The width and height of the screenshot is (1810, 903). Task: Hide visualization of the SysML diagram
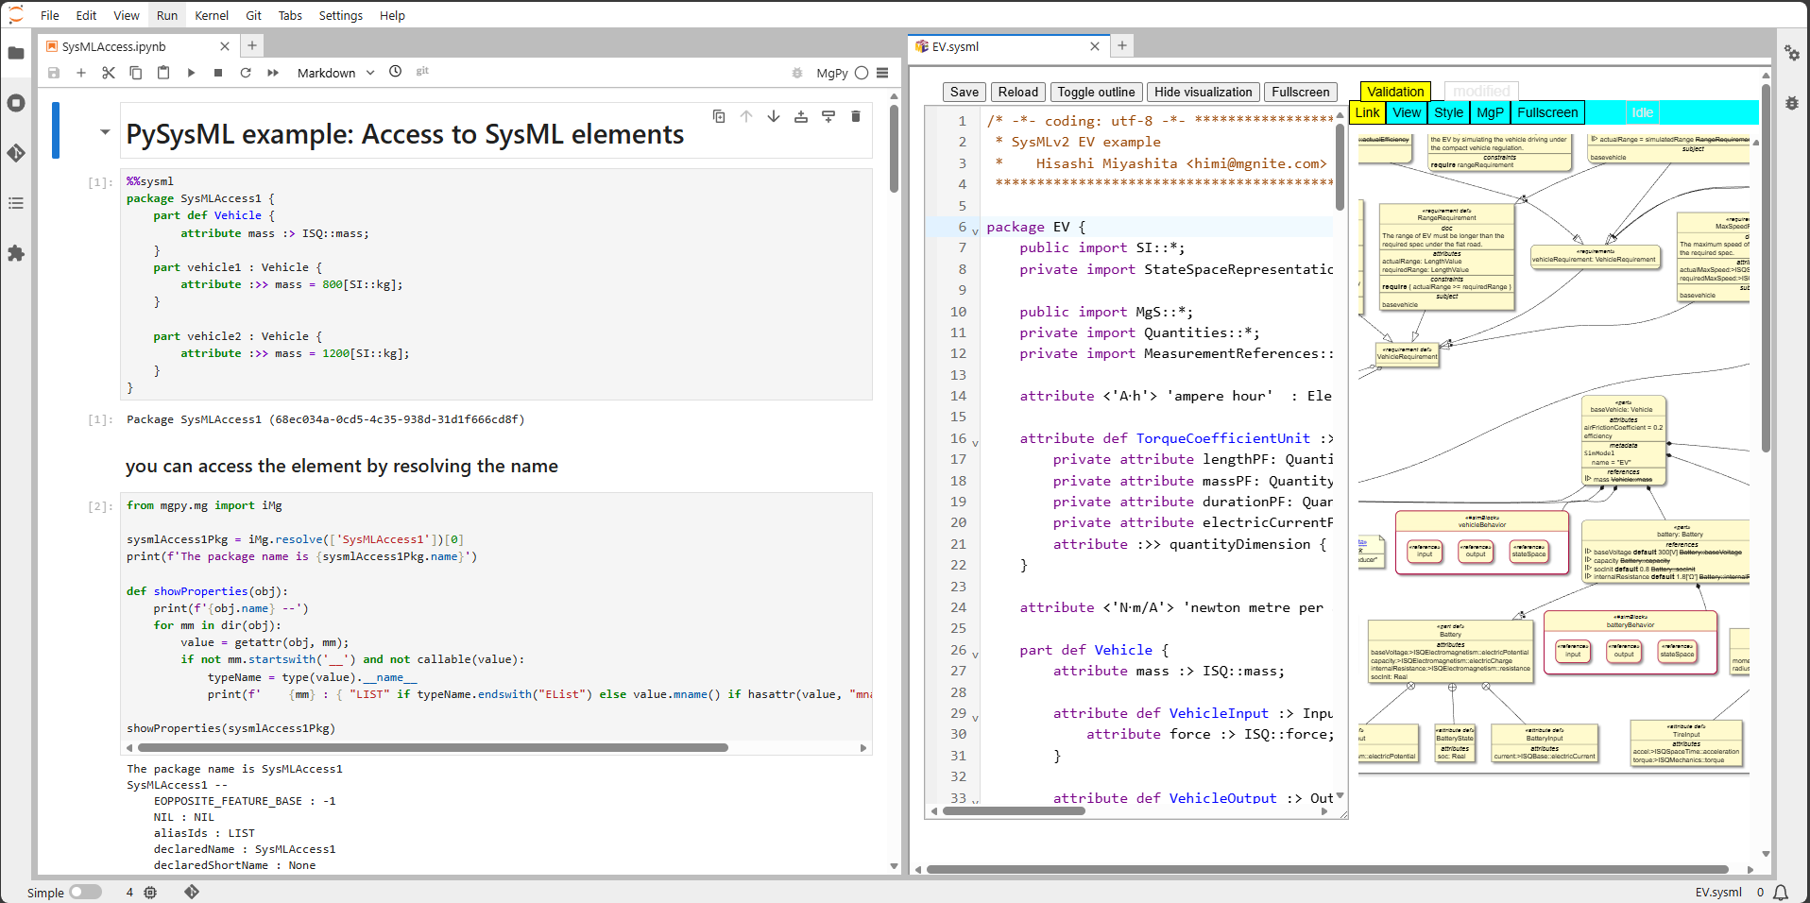(x=1203, y=92)
